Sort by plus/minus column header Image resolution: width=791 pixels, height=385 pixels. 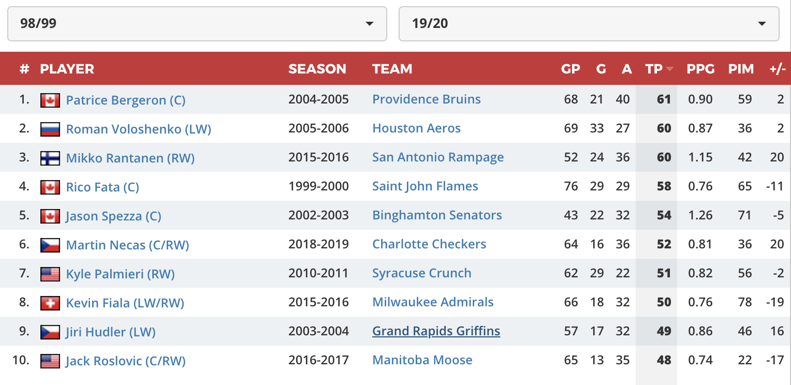[777, 69]
